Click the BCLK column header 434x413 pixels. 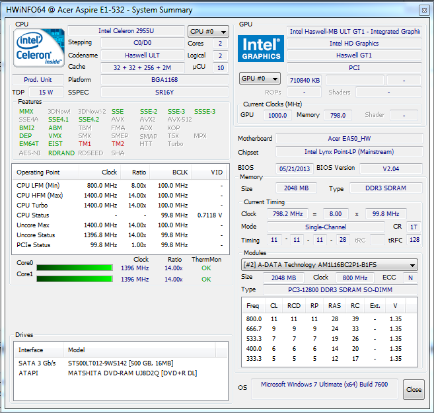(x=170, y=172)
